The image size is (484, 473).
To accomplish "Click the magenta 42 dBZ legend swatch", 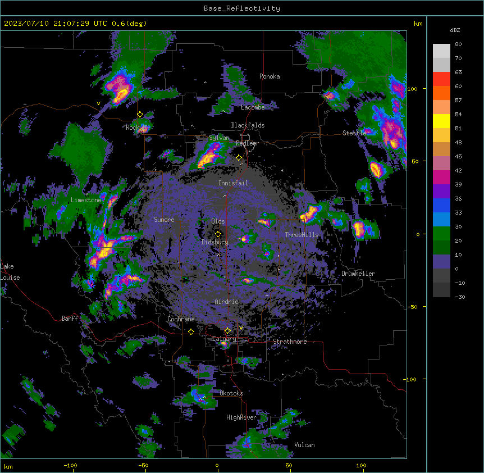I will [x=441, y=177].
